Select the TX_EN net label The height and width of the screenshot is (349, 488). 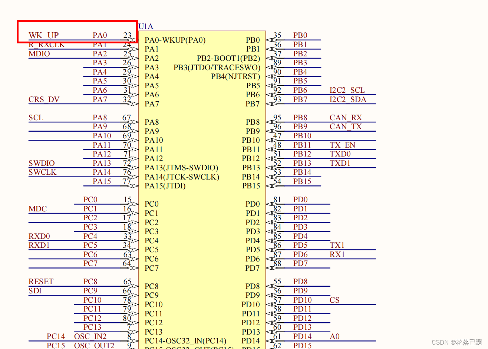pyautogui.click(x=343, y=145)
